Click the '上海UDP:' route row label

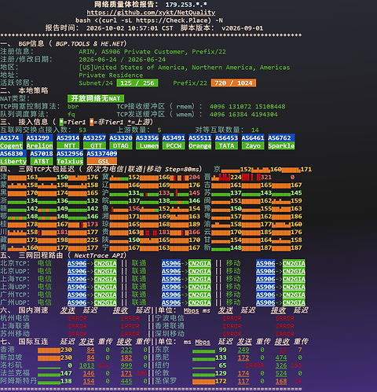(x=15, y=287)
